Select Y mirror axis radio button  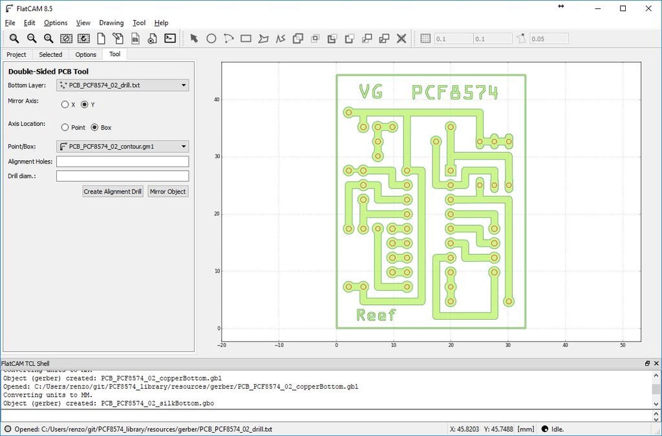(85, 105)
